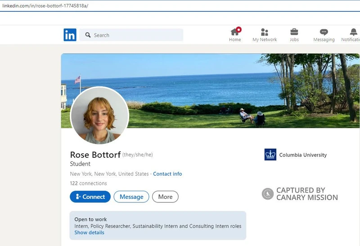Click the 122 connections text
360x246 pixels.
coord(88,183)
